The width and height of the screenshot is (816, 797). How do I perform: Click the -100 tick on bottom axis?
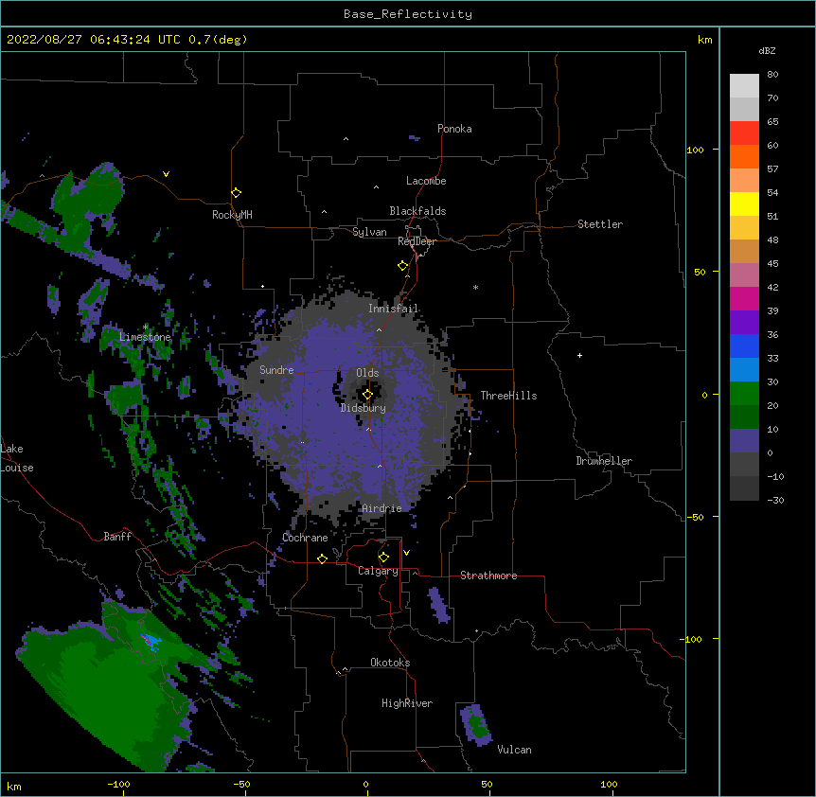118,784
